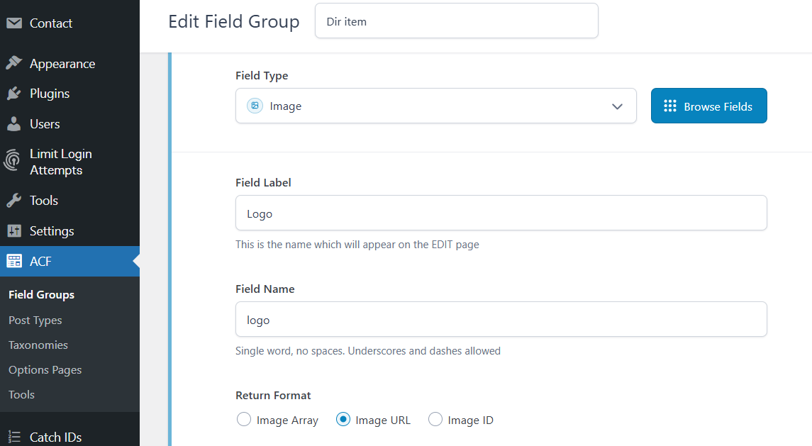812x446 pixels.
Task: Go to Taxonomies under ACF
Action: (38, 345)
